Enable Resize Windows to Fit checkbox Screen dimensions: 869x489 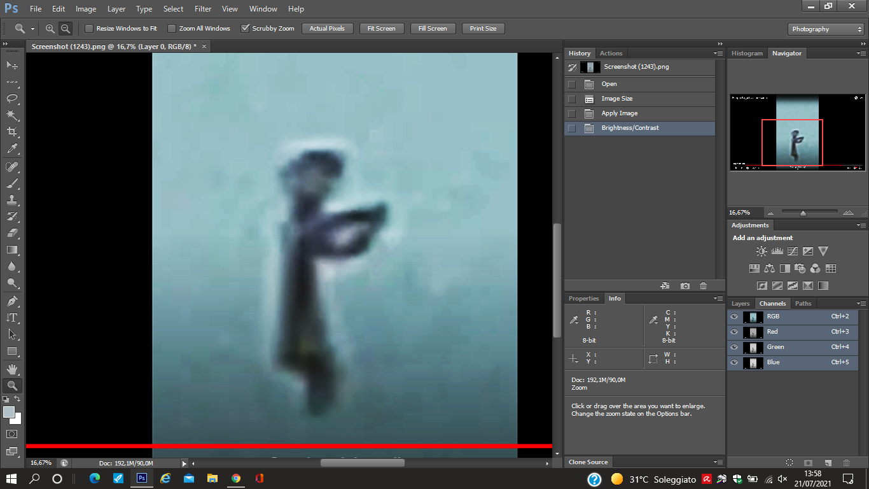(89, 29)
